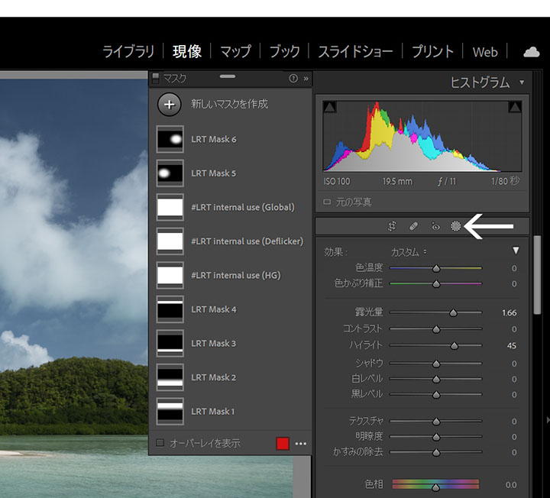Open the Mask panel help icon
Image resolution: width=550 pixels, height=498 pixels.
tap(293, 79)
